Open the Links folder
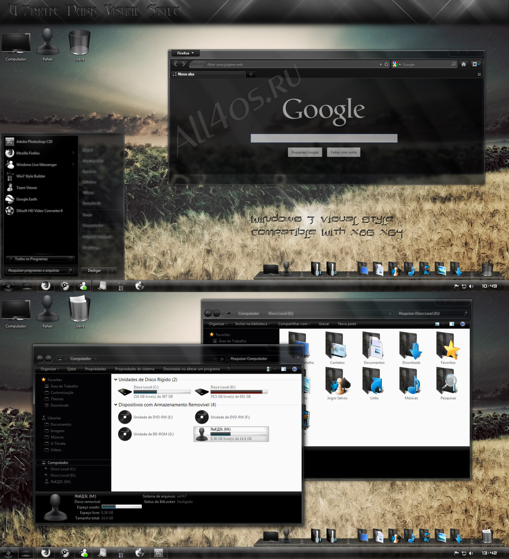The height and width of the screenshot is (559, 509). [x=374, y=384]
